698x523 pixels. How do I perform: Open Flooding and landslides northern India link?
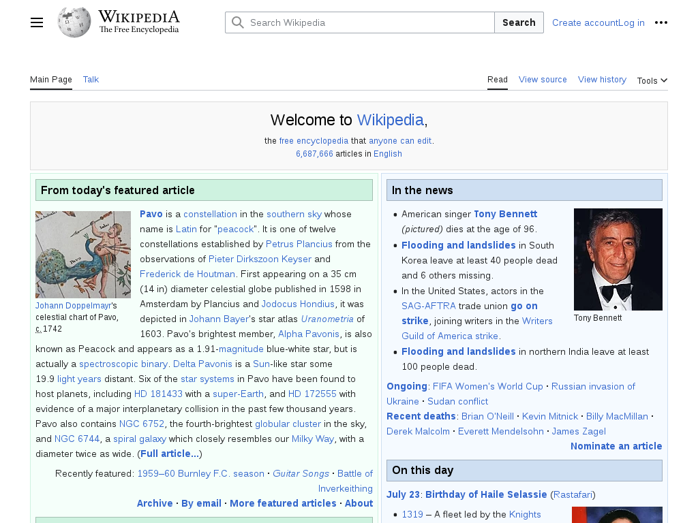coord(459,352)
